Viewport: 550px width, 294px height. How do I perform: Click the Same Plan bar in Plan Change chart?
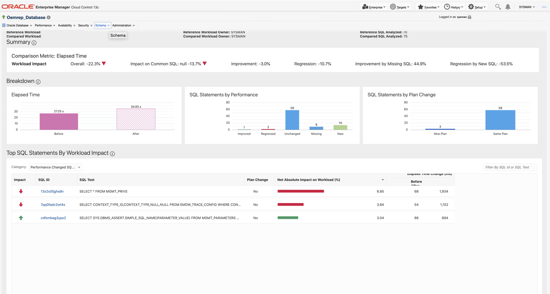coord(500,120)
